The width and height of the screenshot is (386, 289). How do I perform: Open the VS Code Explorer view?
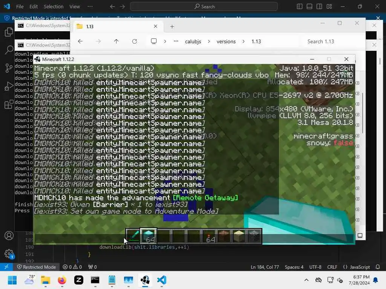9,32
